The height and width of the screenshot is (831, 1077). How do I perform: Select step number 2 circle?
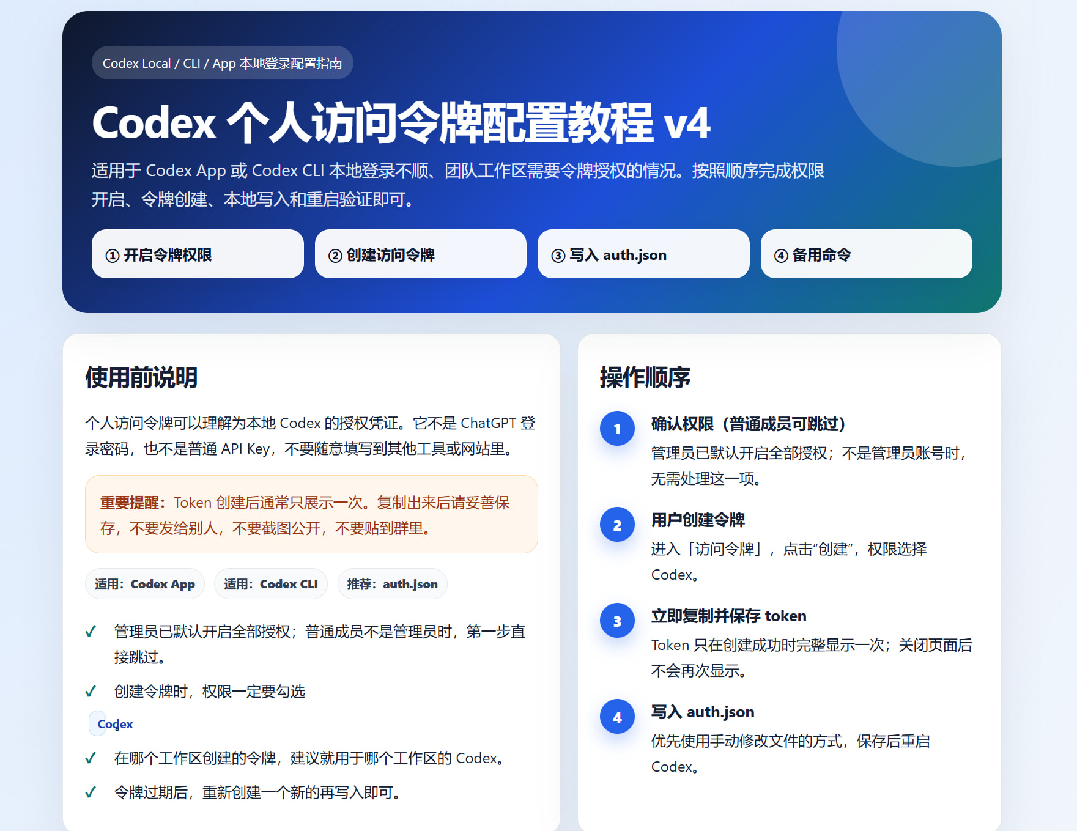pos(617,525)
